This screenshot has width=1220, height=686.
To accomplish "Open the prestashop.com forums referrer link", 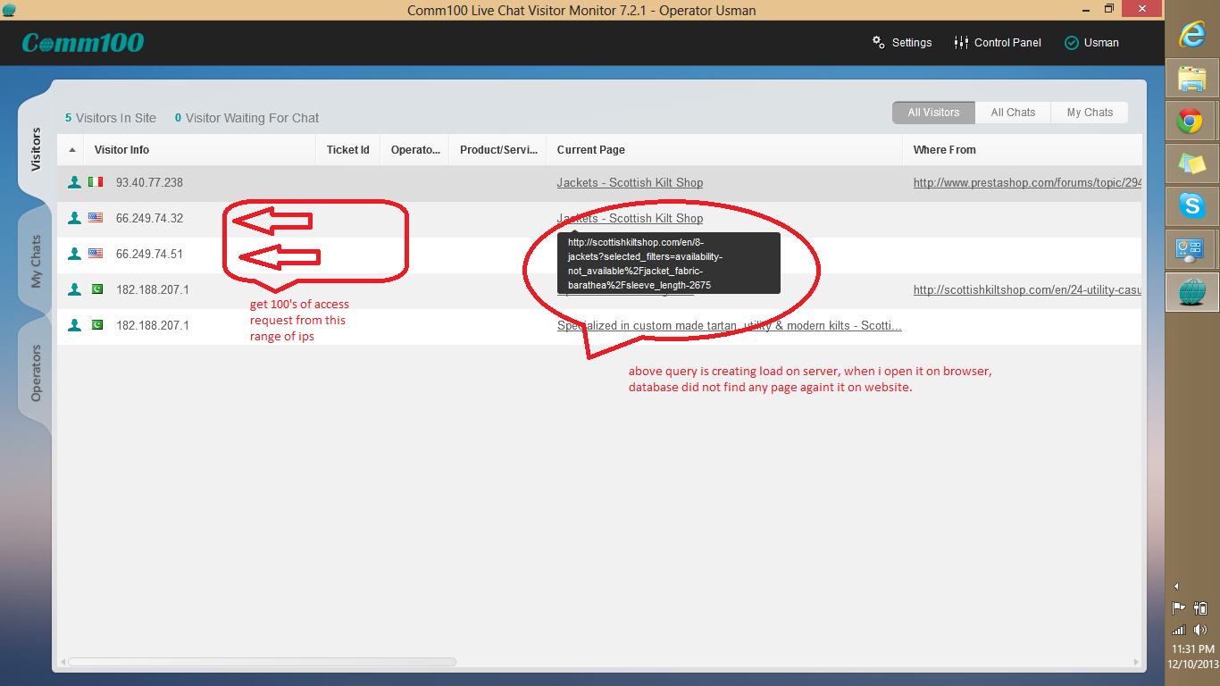I will pos(1027,182).
